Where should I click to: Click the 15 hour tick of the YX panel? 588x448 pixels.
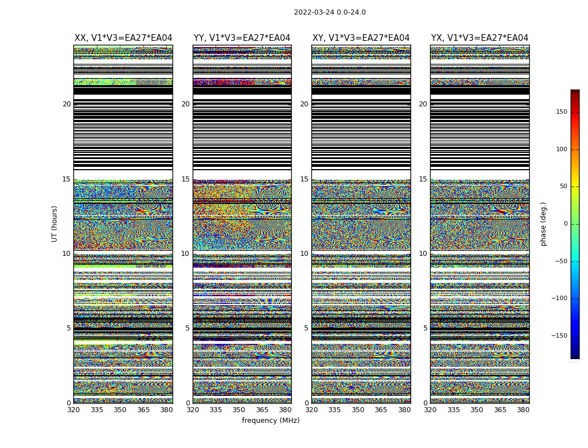click(423, 179)
